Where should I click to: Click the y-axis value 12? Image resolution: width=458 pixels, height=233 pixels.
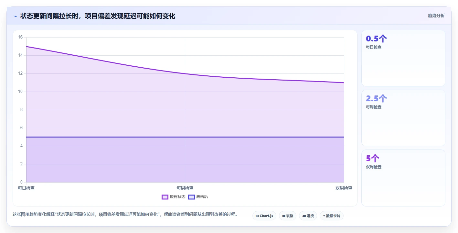[x=20, y=73]
